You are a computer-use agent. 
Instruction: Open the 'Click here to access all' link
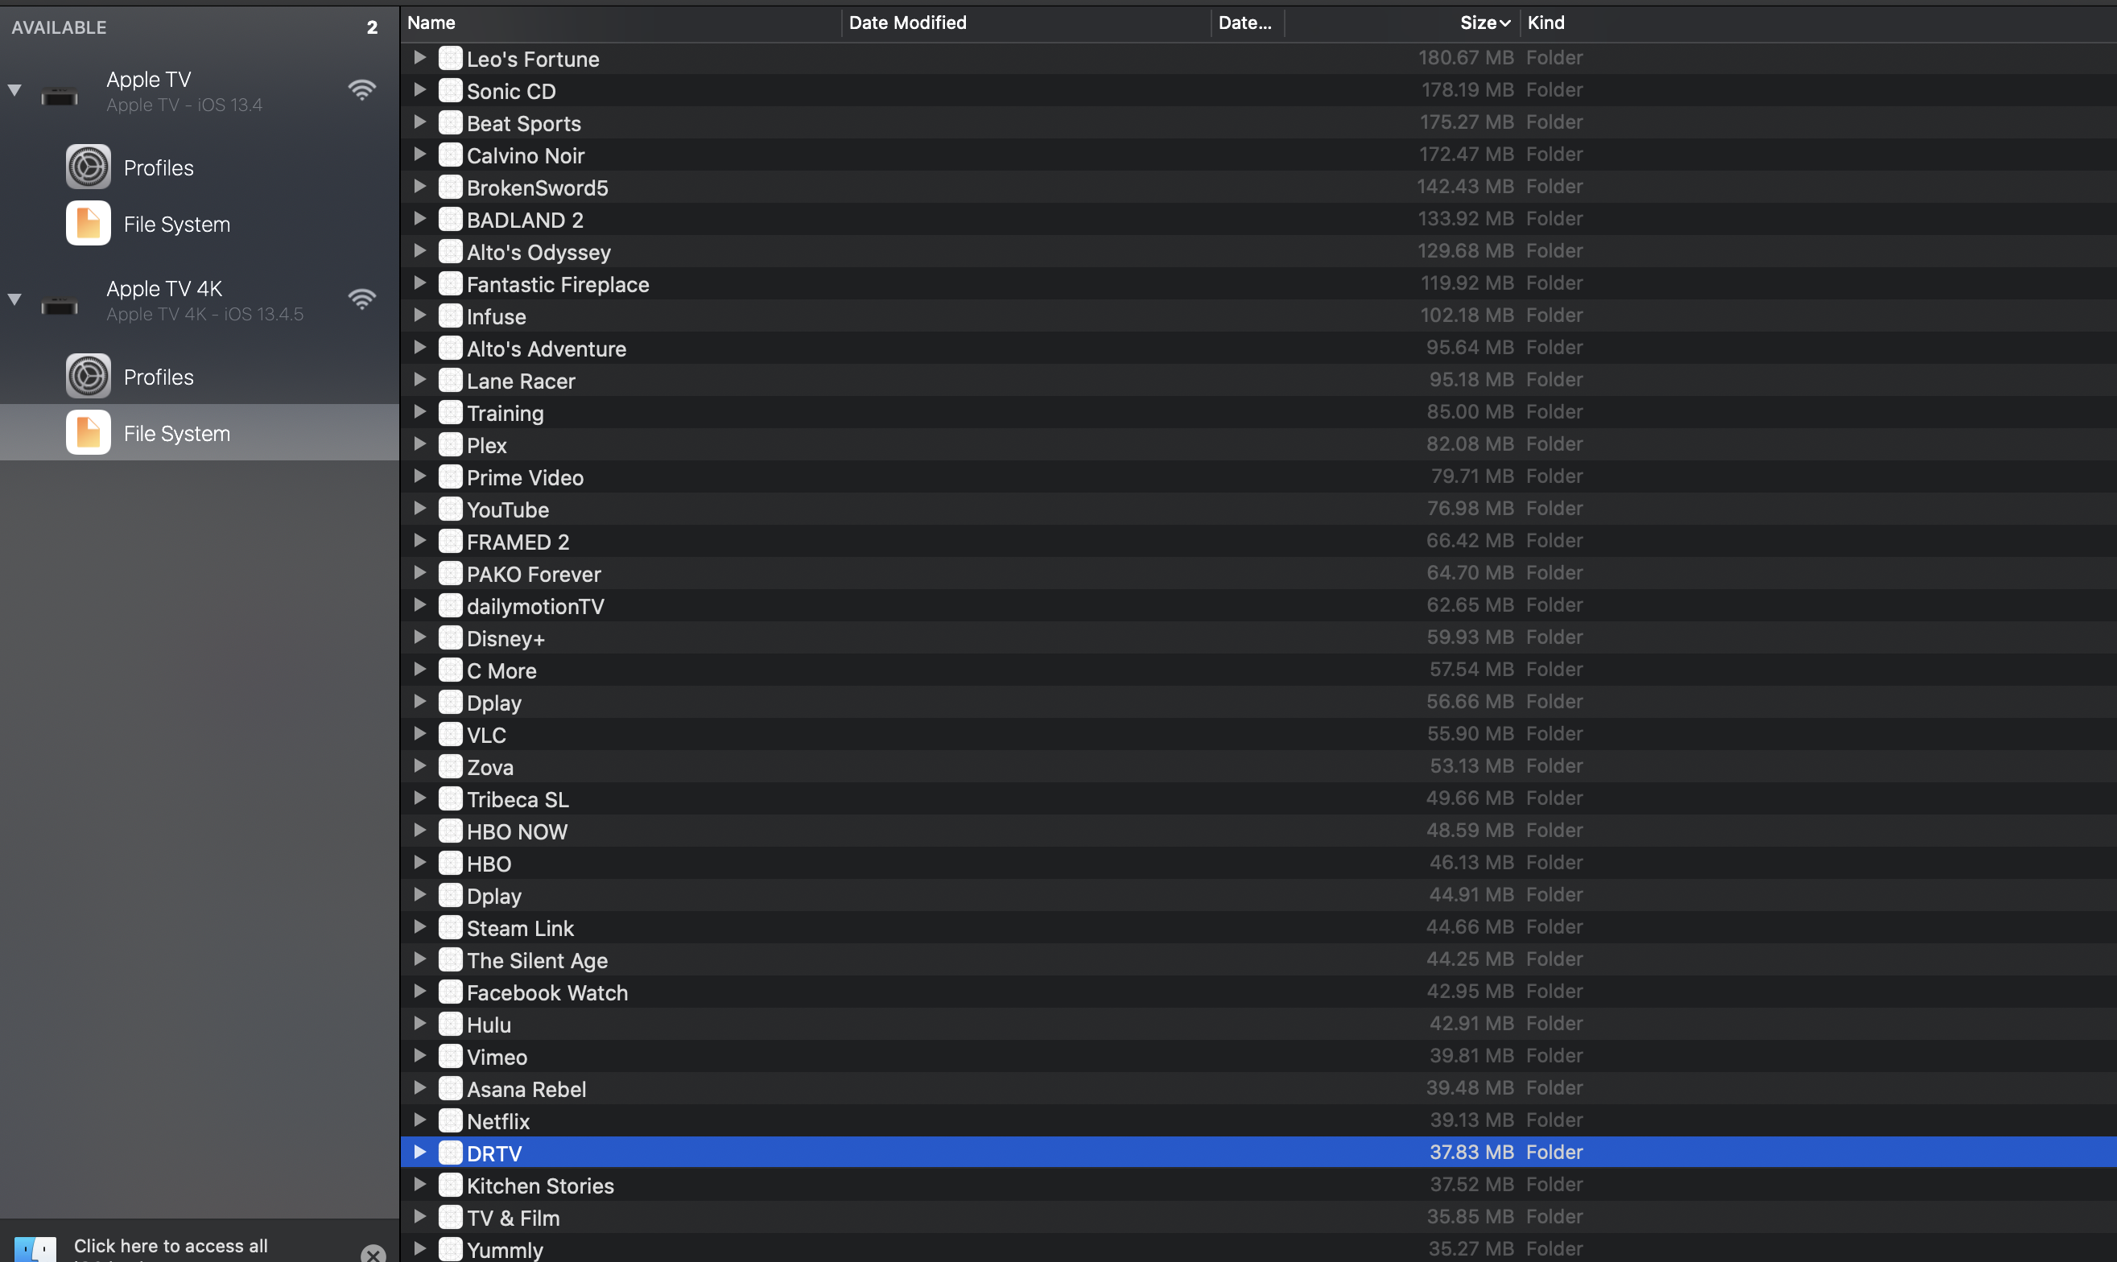tap(170, 1246)
